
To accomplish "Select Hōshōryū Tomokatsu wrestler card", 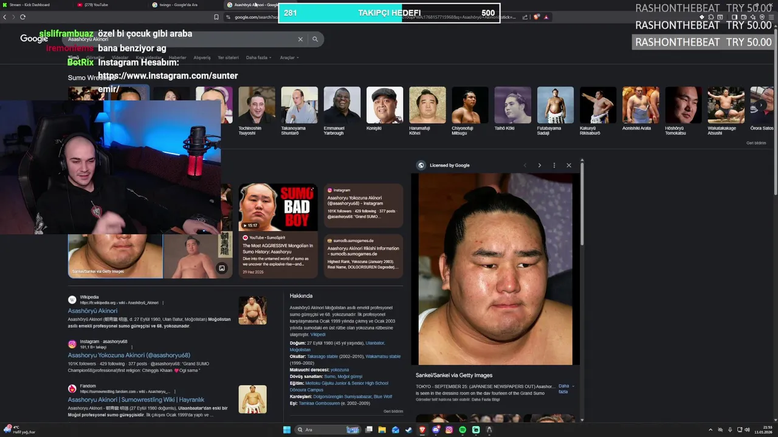I will pos(683,111).
